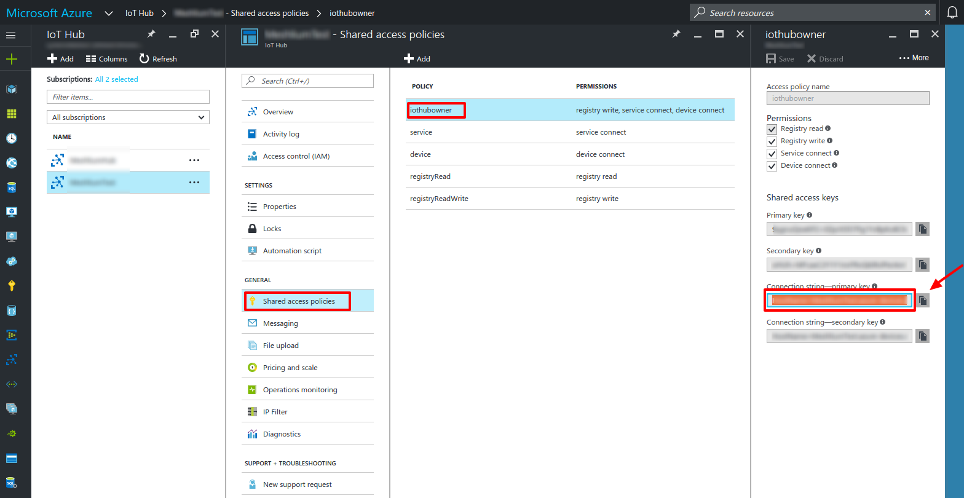The width and height of the screenshot is (964, 498).
Task: Focus the Filter items input field
Action: (128, 97)
